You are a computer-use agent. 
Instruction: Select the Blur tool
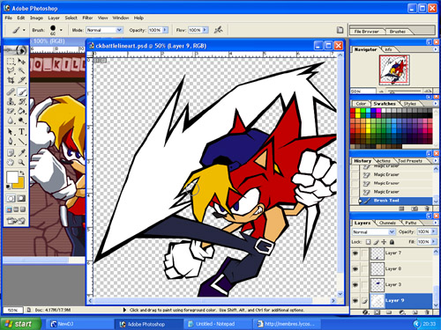tap(11, 121)
